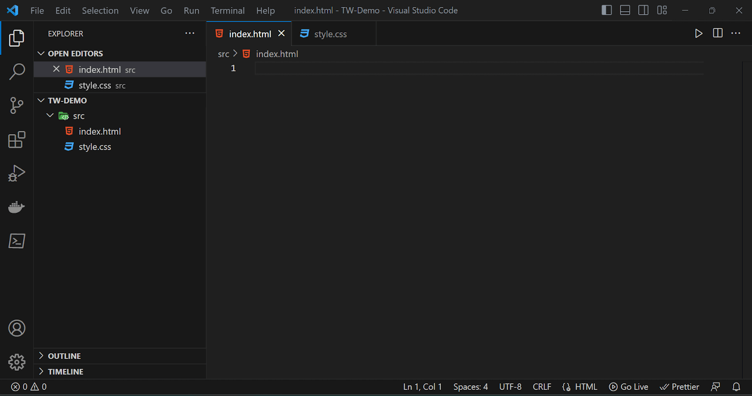Click the Visual Studio Code logo

[x=13, y=10]
